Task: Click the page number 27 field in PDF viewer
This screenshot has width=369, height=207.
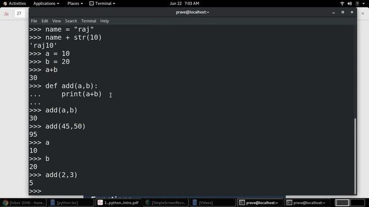Action: 19,14
